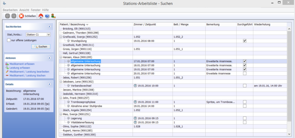The image size is (295, 138).
Task: Open the Hilfe menu
Action: (45, 10)
